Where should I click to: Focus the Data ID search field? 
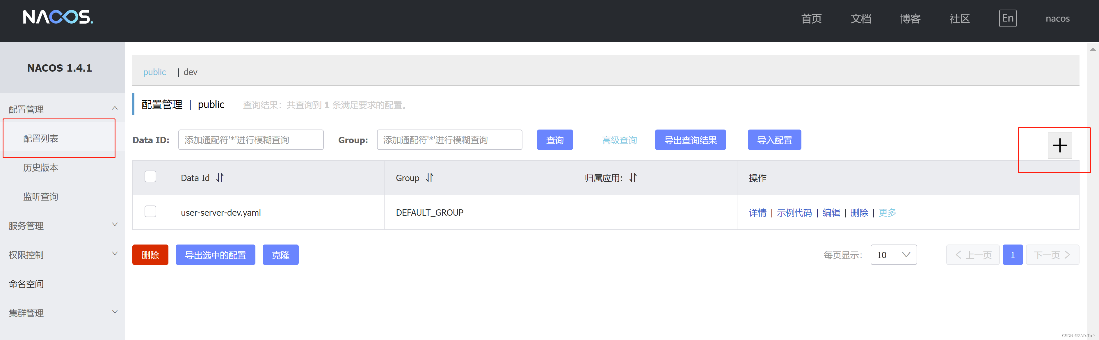pyautogui.click(x=251, y=140)
